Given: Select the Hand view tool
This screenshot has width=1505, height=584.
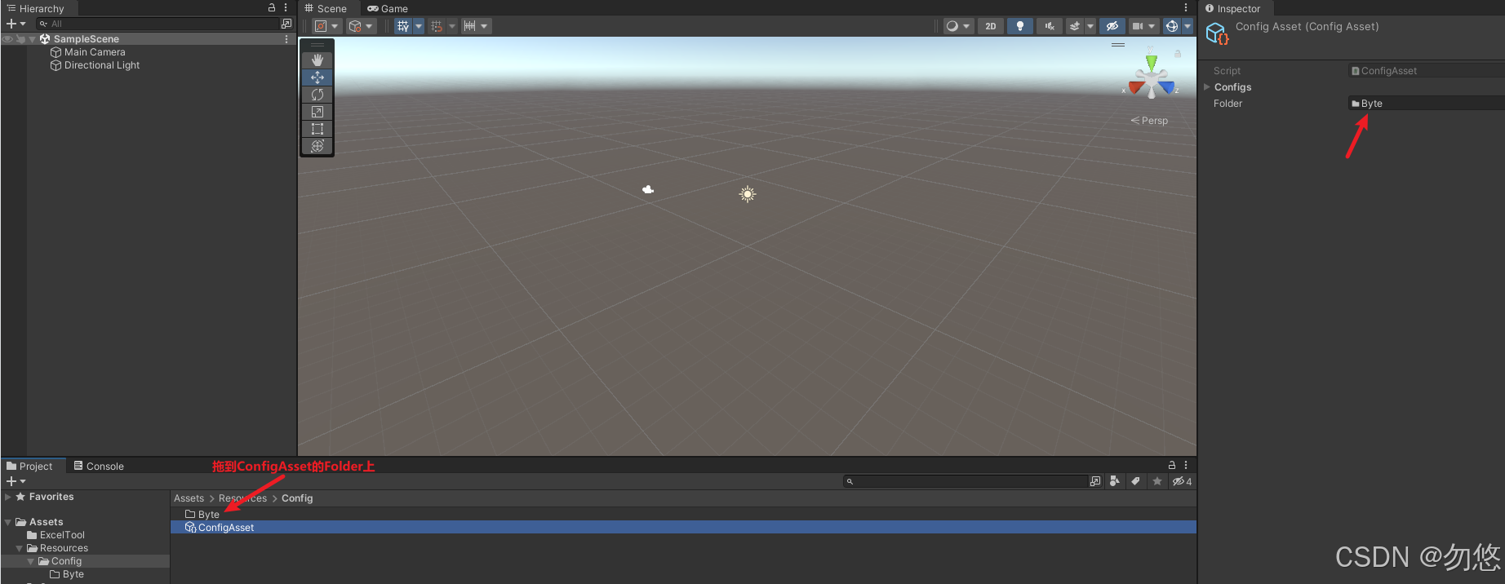Looking at the screenshot, I should click(x=317, y=60).
